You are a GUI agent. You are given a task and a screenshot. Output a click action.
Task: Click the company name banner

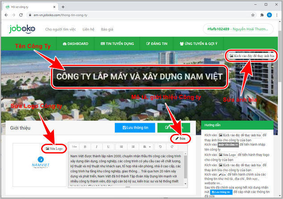(139, 77)
